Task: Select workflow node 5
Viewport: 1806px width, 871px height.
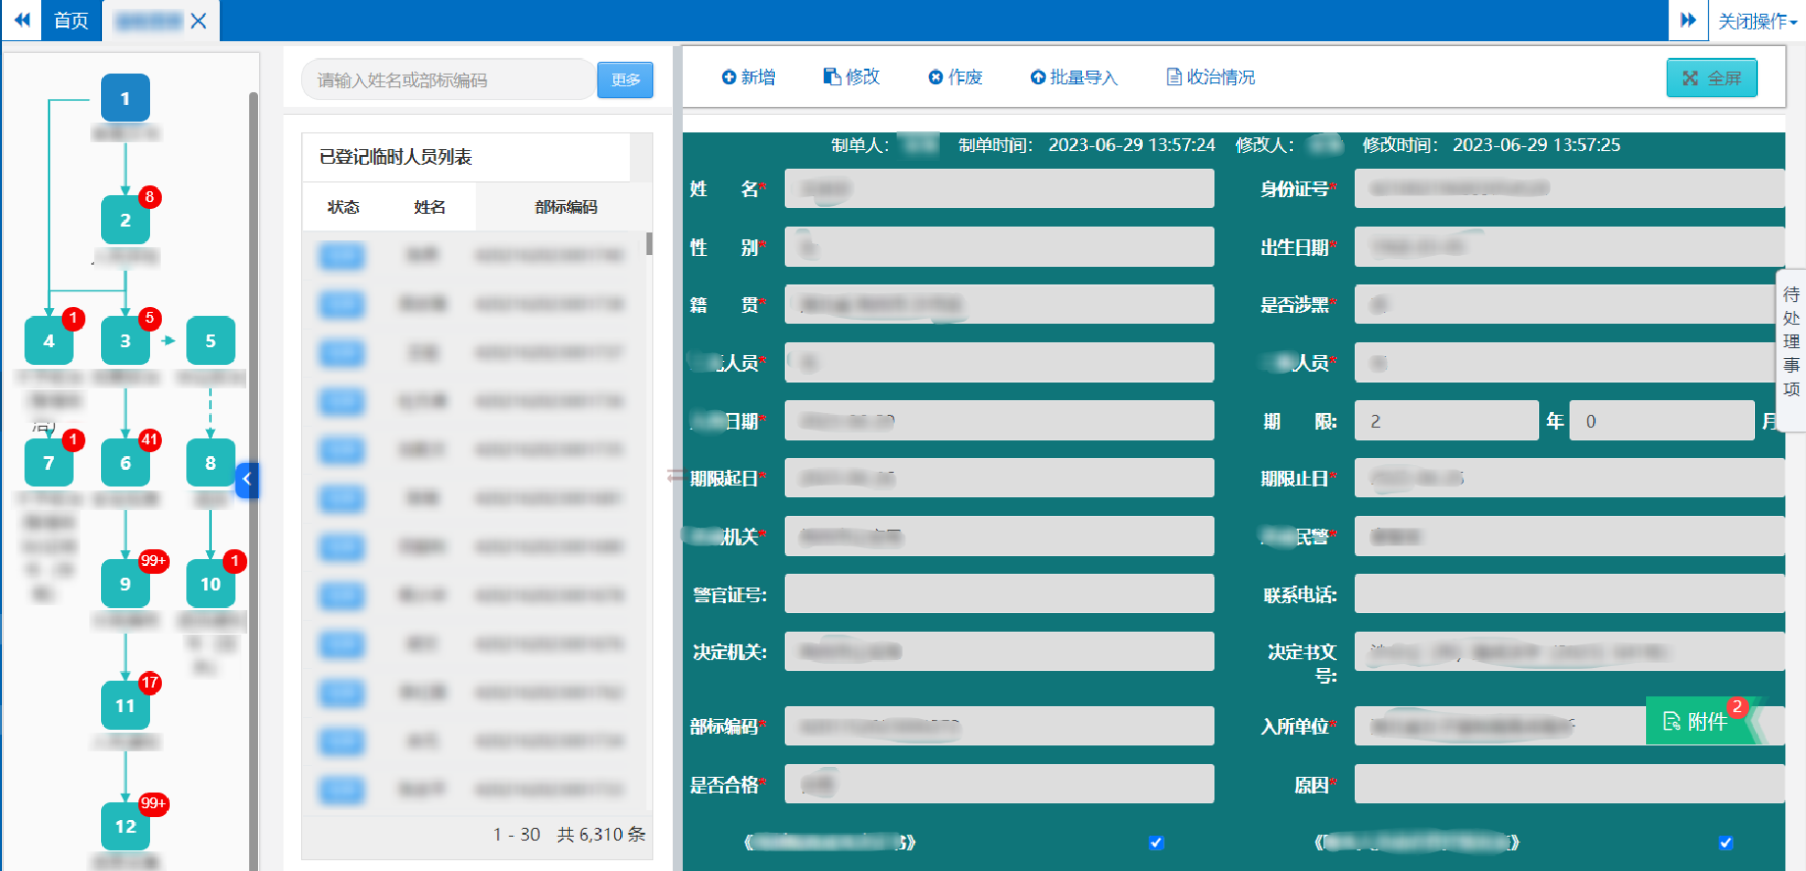Action: 211,341
